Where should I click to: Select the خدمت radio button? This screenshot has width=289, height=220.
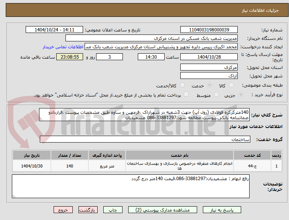209,85
